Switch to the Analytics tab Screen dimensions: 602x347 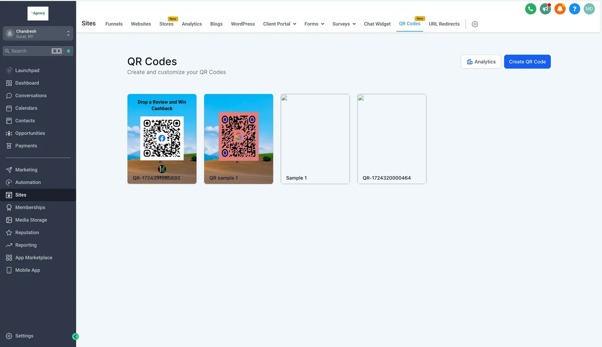[192, 24]
